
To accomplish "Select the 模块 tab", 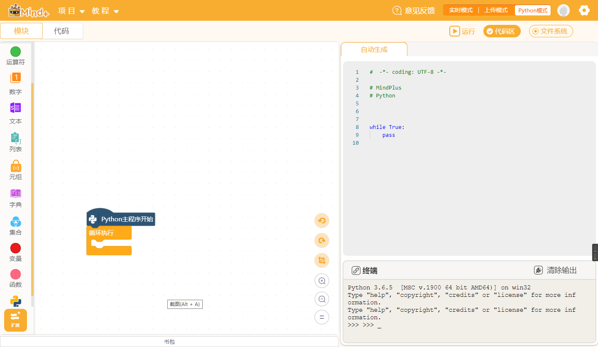I will 22,31.
